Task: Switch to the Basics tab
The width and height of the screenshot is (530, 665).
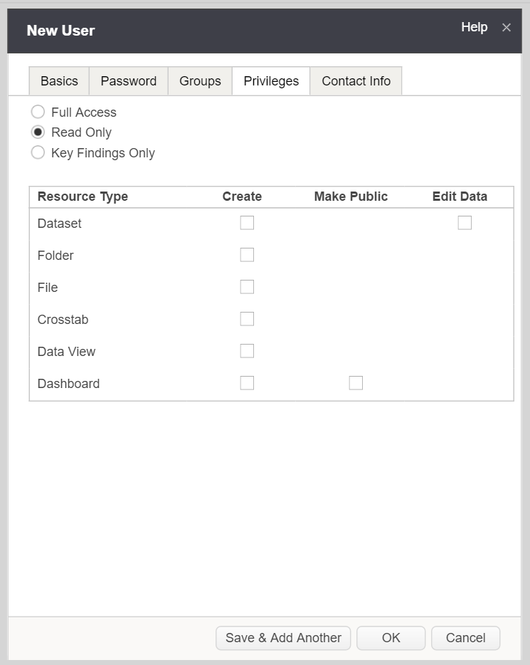Action: coord(58,80)
